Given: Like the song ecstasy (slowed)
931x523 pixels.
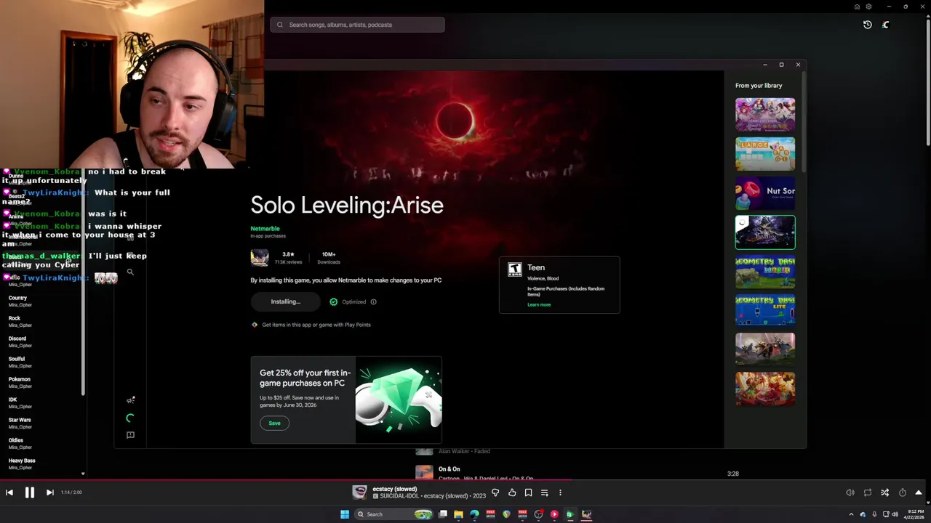Looking at the screenshot, I should click(512, 492).
